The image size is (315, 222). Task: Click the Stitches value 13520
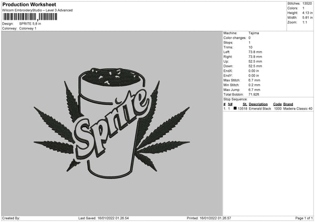pyautogui.click(x=307, y=4)
